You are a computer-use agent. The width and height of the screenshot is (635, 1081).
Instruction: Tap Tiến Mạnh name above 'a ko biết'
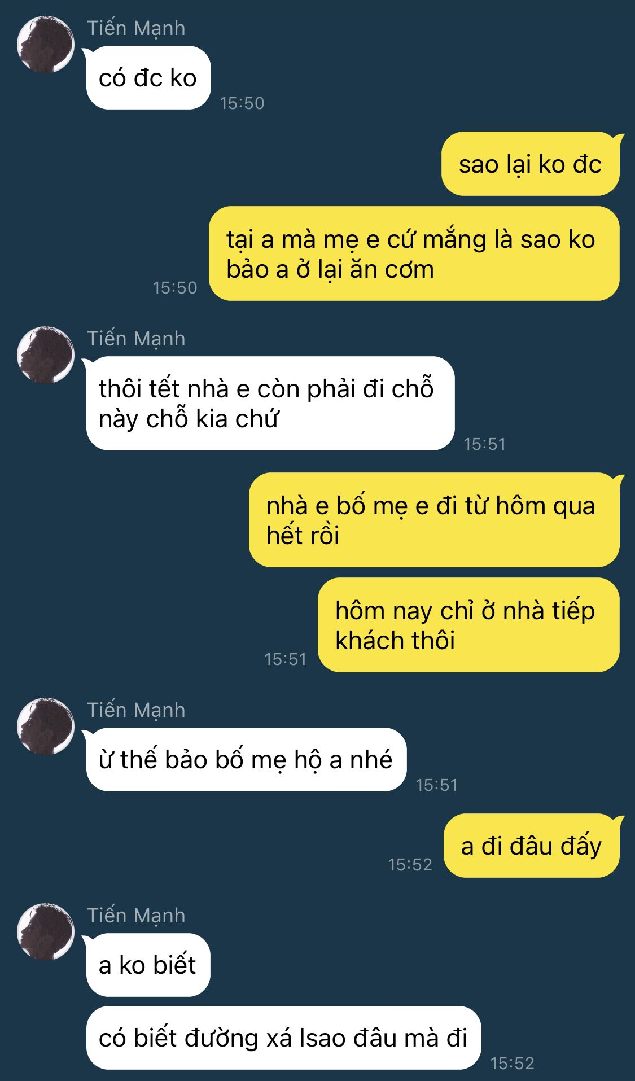(x=136, y=916)
